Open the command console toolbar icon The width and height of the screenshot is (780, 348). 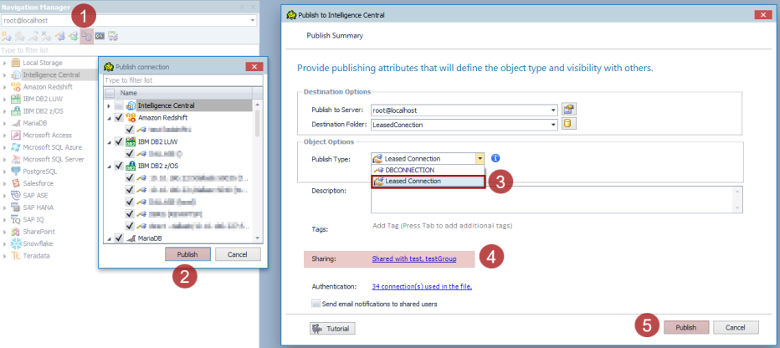[100, 36]
